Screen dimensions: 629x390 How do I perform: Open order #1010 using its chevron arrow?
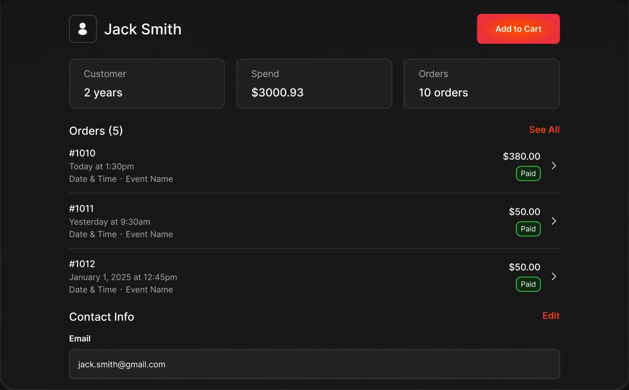[553, 166]
